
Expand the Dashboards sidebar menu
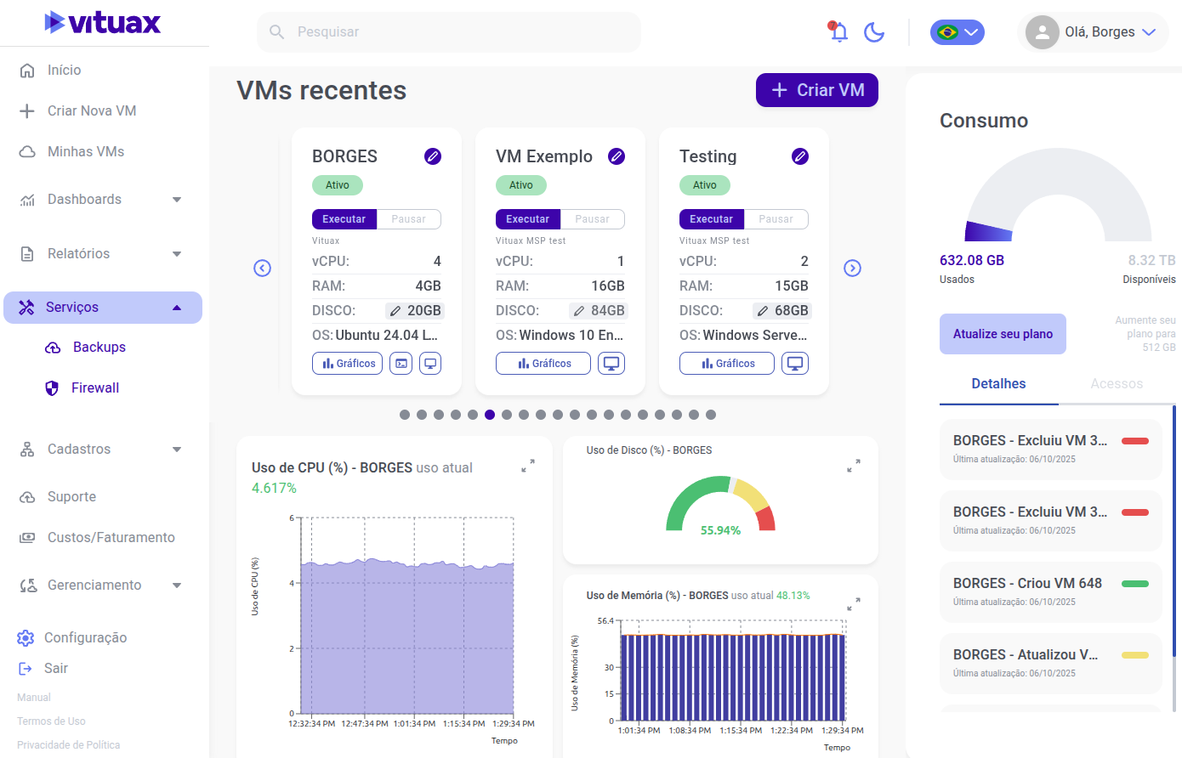point(177,200)
